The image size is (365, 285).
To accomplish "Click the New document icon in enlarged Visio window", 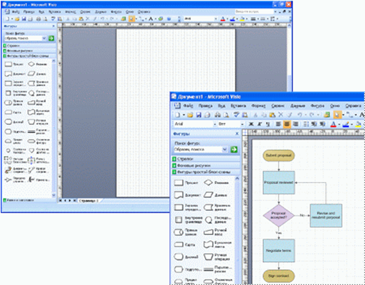I will point(178,115).
